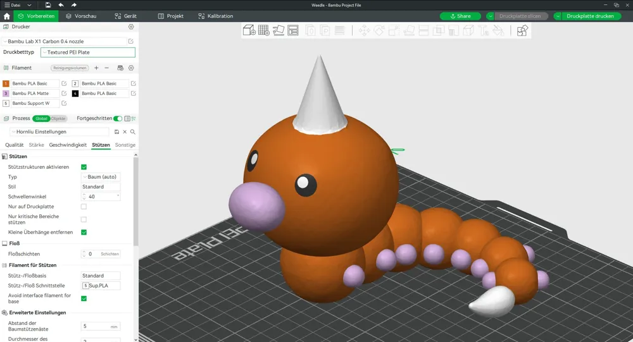Select the Color painting bucket tool

(x=498, y=30)
